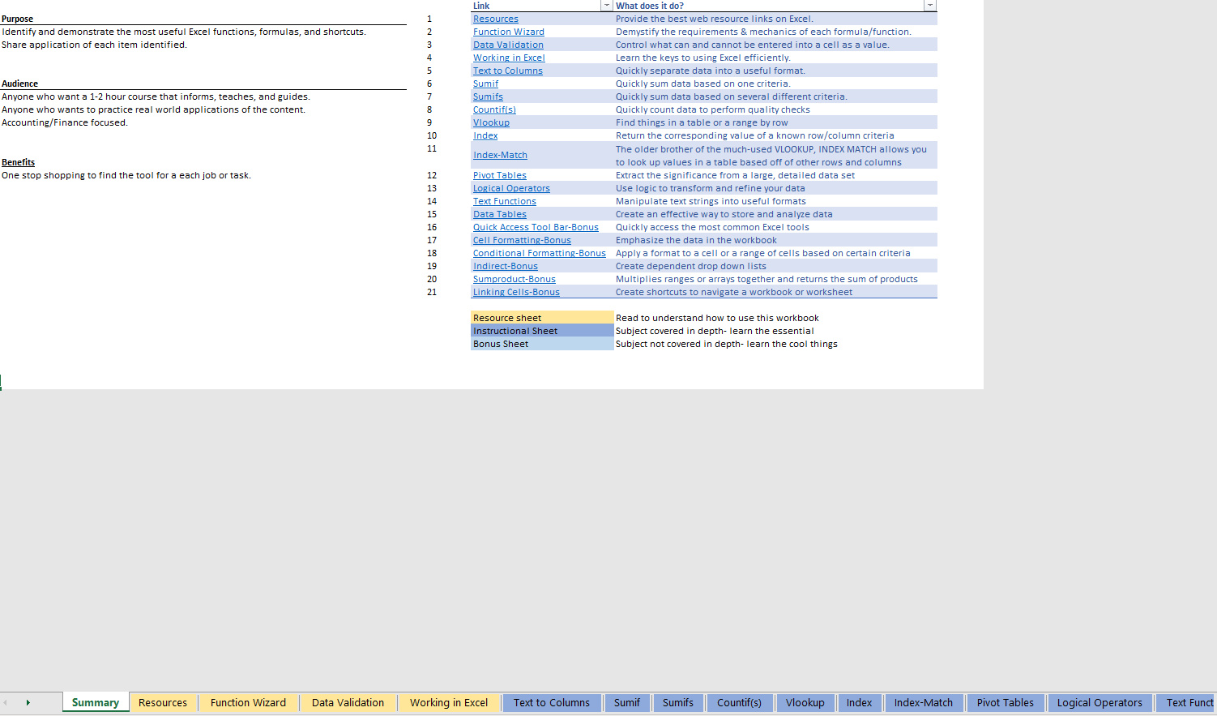
Task: Open the Sumif sheet tab
Action: (627, 703)
